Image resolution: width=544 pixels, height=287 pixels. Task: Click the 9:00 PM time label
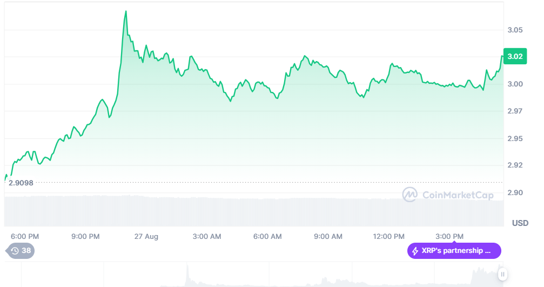[85, 237]
